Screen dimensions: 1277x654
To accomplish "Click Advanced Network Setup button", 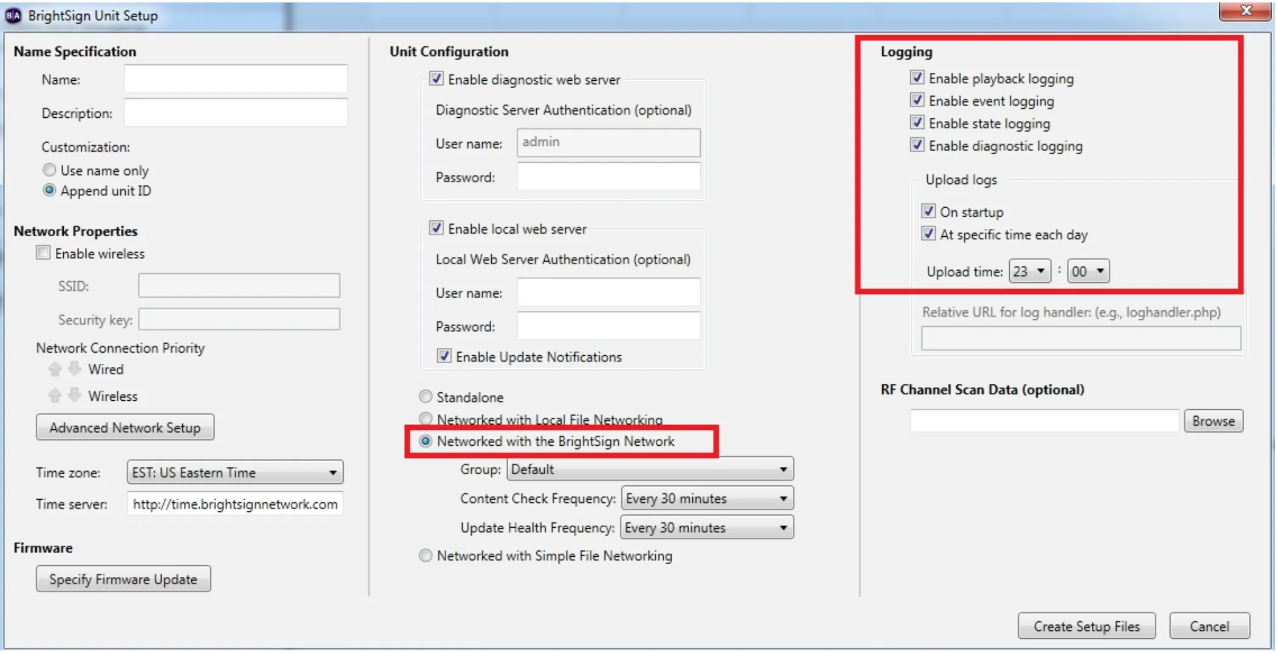I will [125, 427].
